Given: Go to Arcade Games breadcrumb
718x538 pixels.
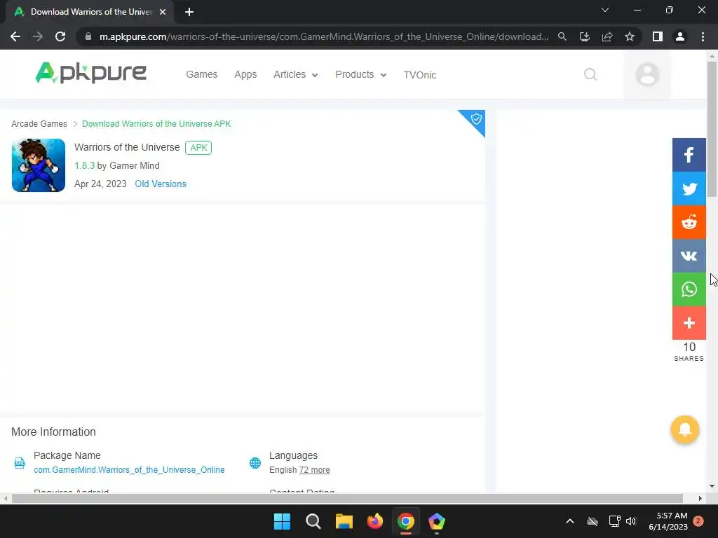Looking at the screenshot, I should [x=39, y=124].
